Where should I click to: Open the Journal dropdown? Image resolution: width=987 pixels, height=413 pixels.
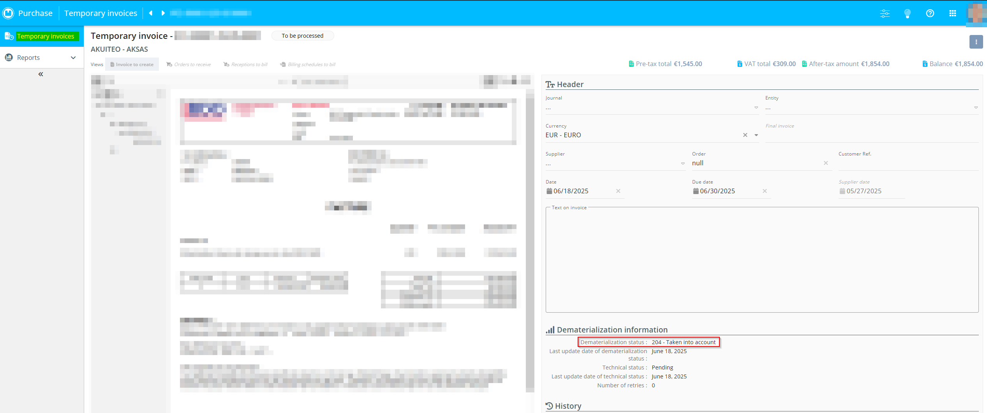(756, 108)
